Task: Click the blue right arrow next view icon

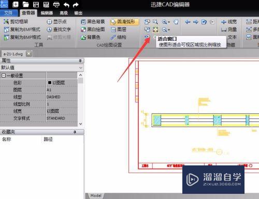Action: click(196, 22)
